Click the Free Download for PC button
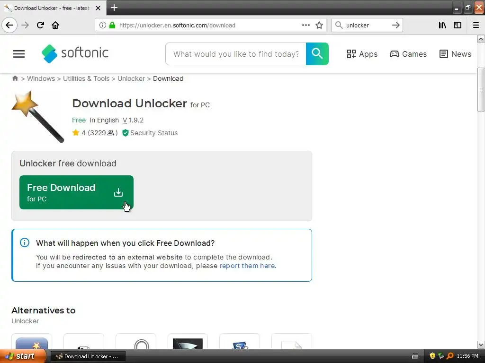This screenshot has width=485, height=363. point(76,192)
